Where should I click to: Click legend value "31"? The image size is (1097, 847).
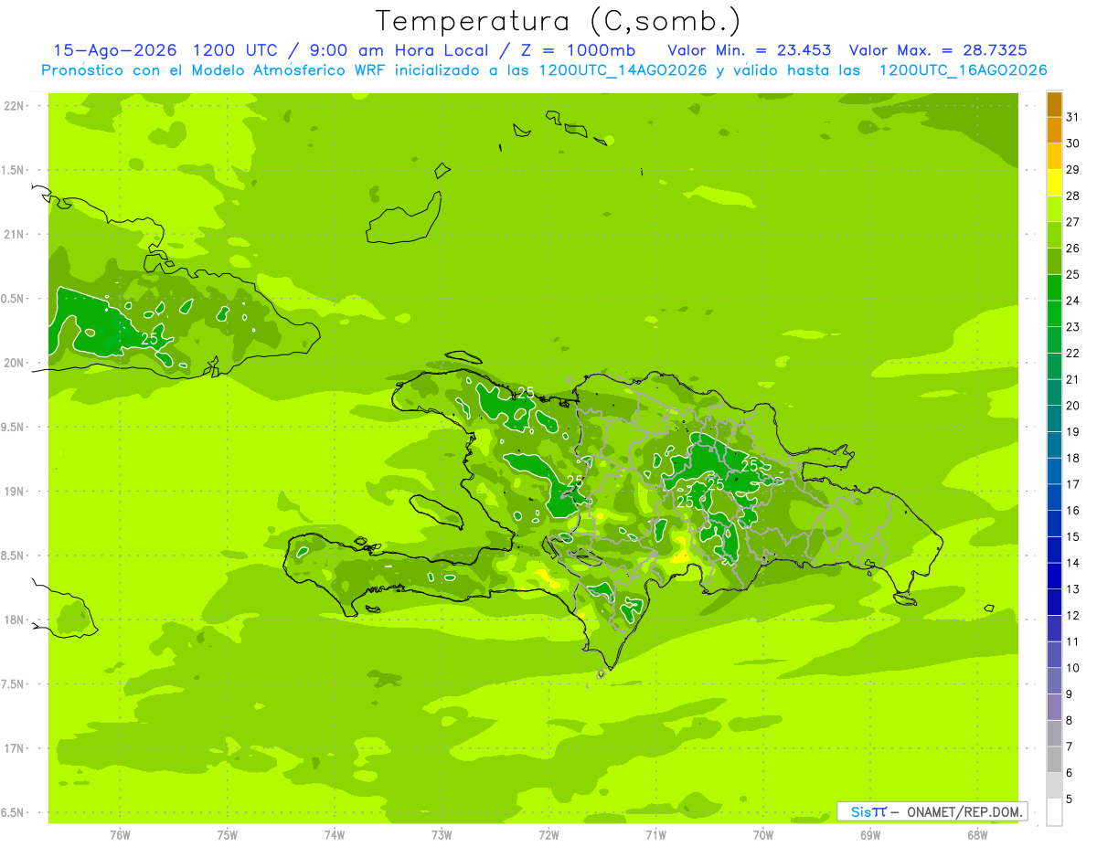click(1072, 117)
